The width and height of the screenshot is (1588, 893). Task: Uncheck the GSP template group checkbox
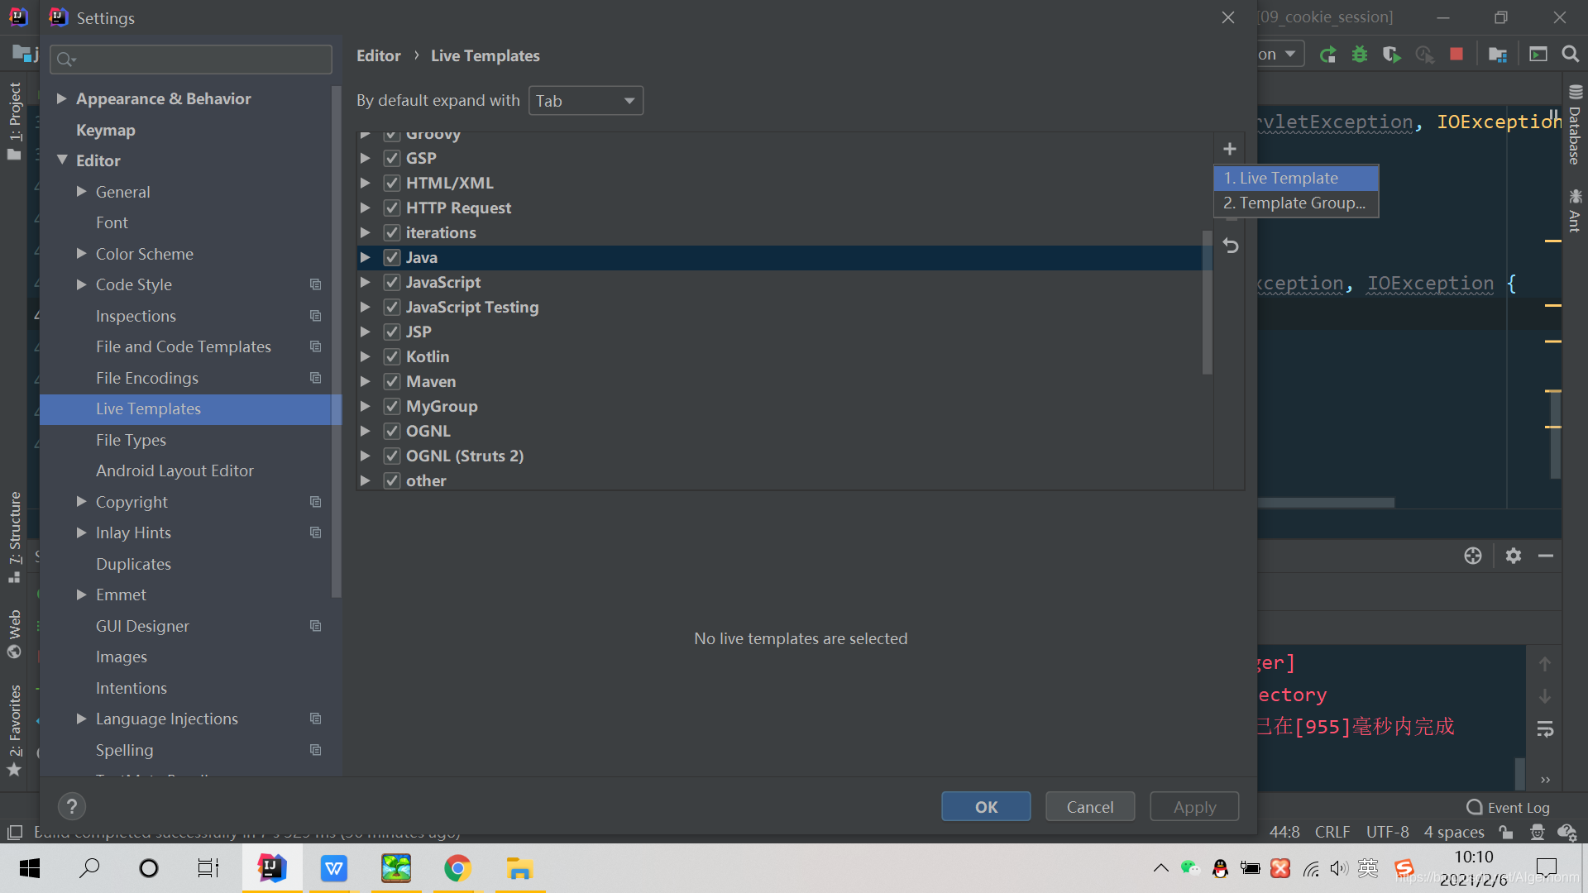[392, 158]
